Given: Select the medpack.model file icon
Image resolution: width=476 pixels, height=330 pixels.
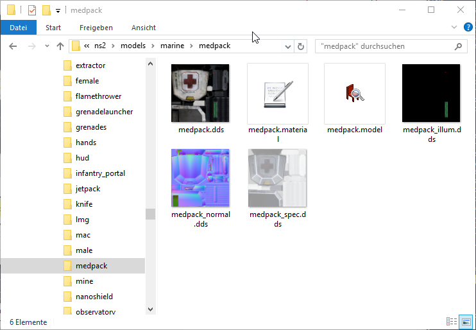Looking at the screenshot, I should [x=355, y=94].
